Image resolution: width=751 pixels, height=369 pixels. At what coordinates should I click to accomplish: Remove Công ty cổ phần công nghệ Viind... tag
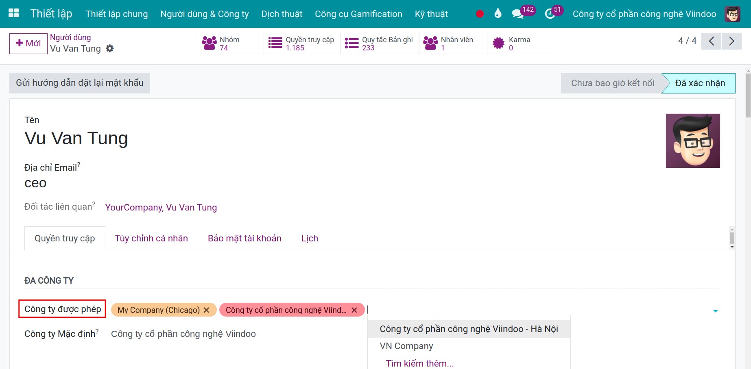click(x=354, y=310)
